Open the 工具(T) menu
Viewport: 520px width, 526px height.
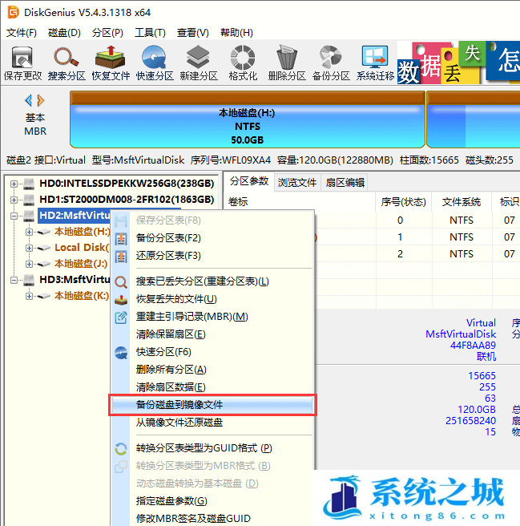[150, 33]
